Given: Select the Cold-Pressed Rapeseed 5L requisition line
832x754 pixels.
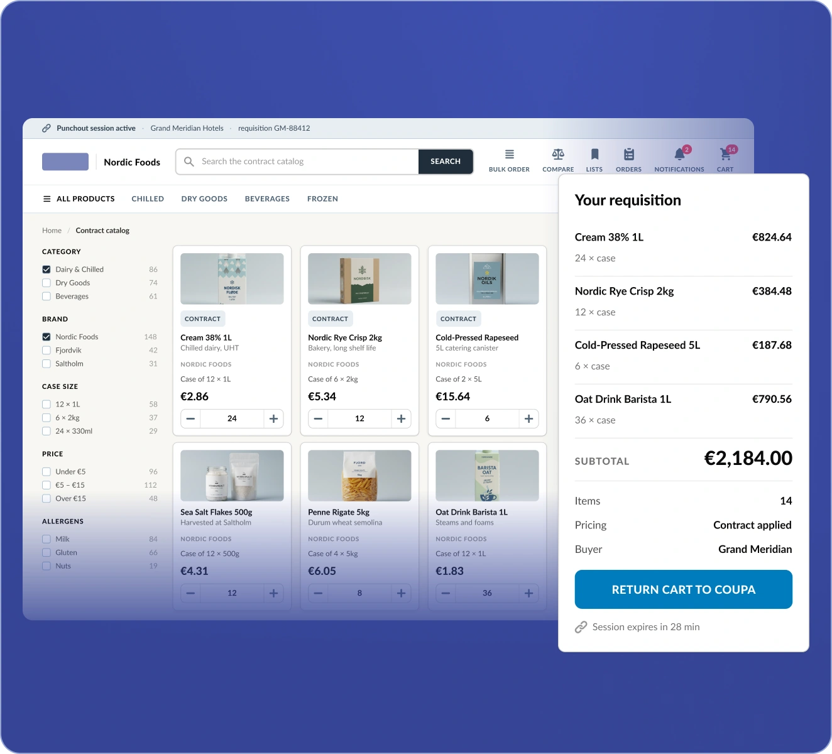Looking at the screenshot, I should 683,356.
